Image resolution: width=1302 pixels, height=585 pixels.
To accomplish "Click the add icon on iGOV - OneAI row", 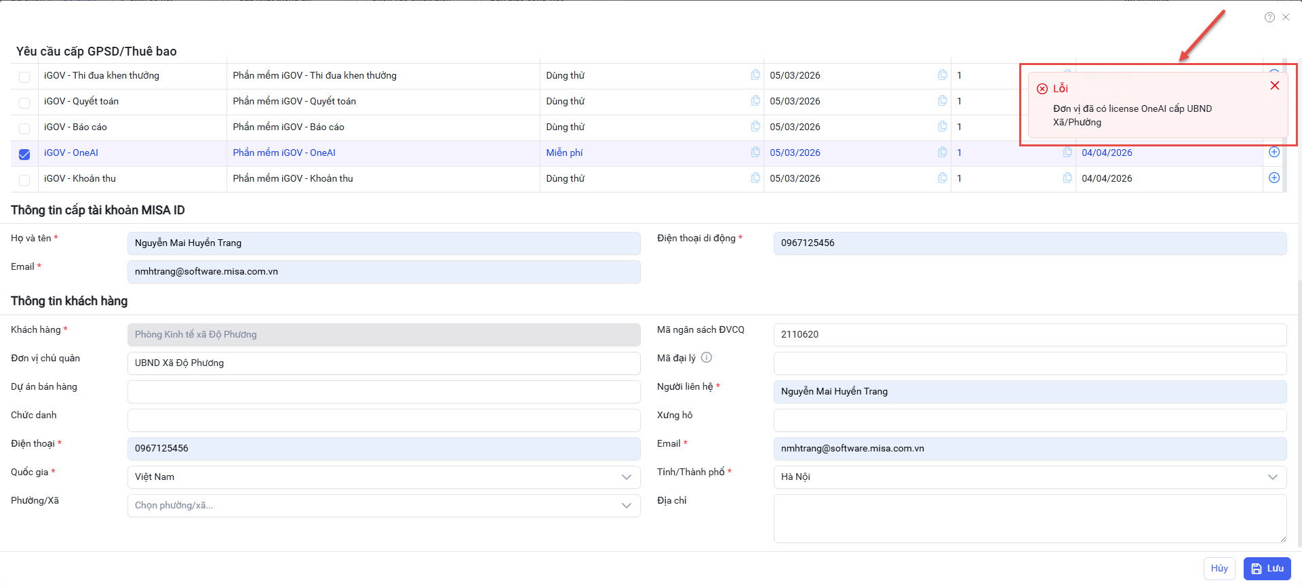I will pyautogui.click(x=1274, y=153).
